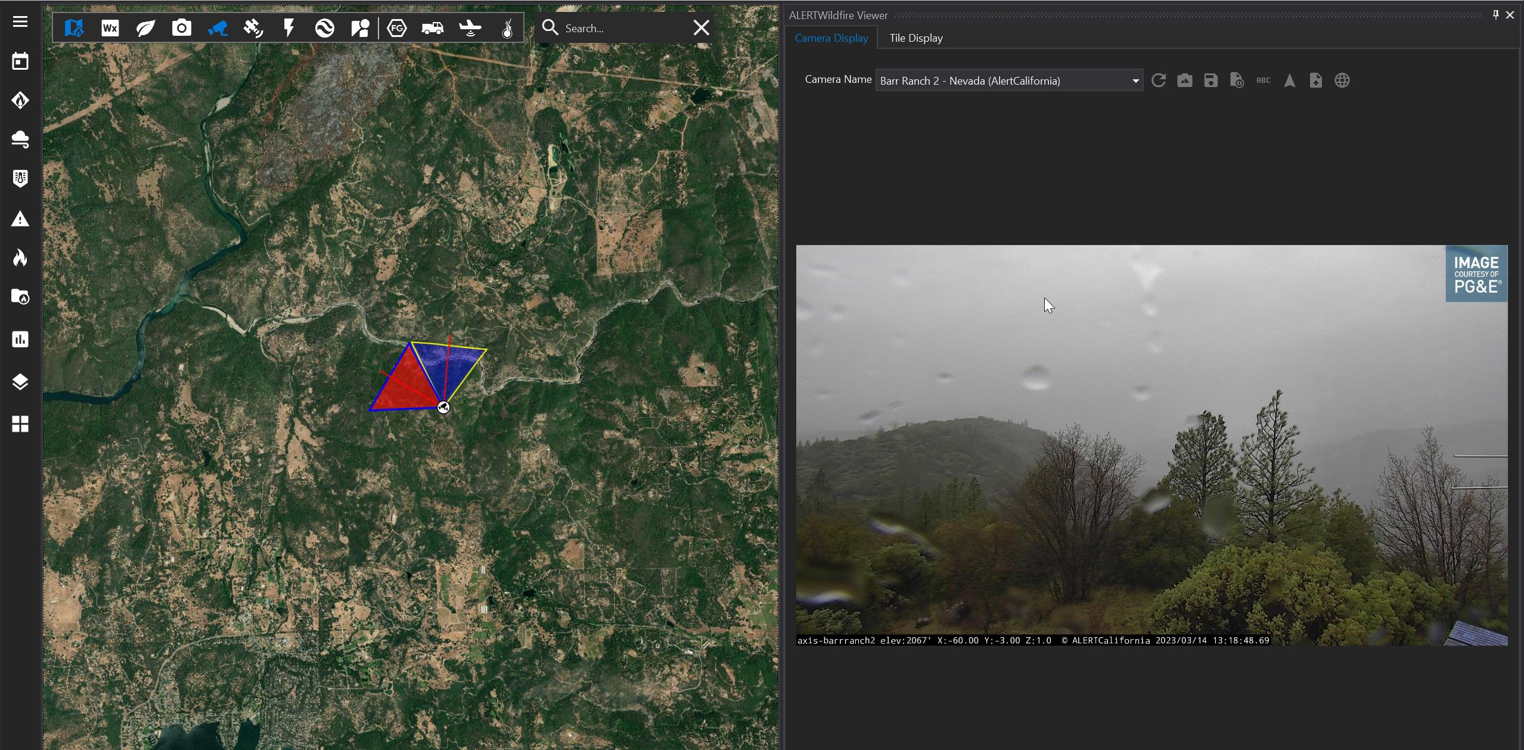
Task: Click the lightning bolt toolbar icon
Action: click(289, 28)
